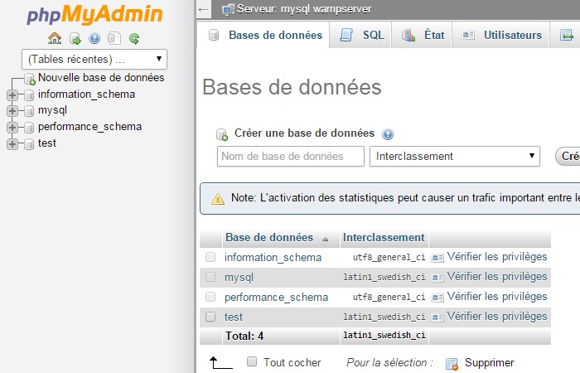
Task: Check the performance_schema row checkbox
Action: pyautogui.click(x=210, y=297)
